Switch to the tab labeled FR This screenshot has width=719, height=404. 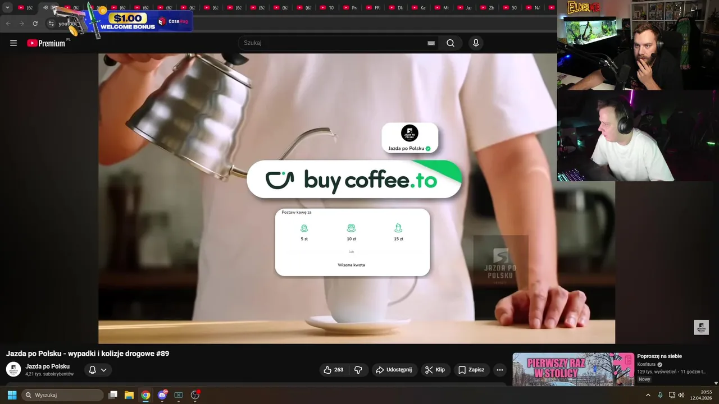tap(372, 8)
